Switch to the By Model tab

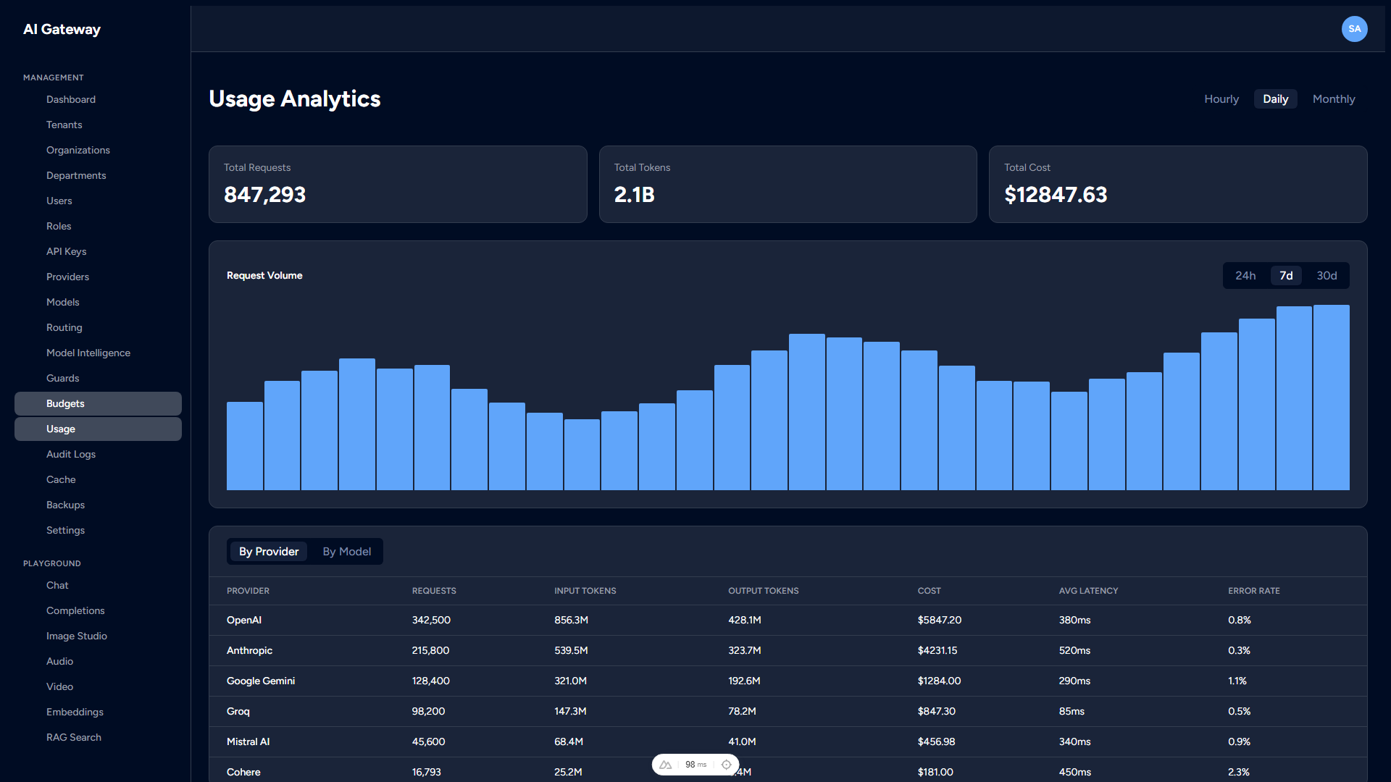346,551
